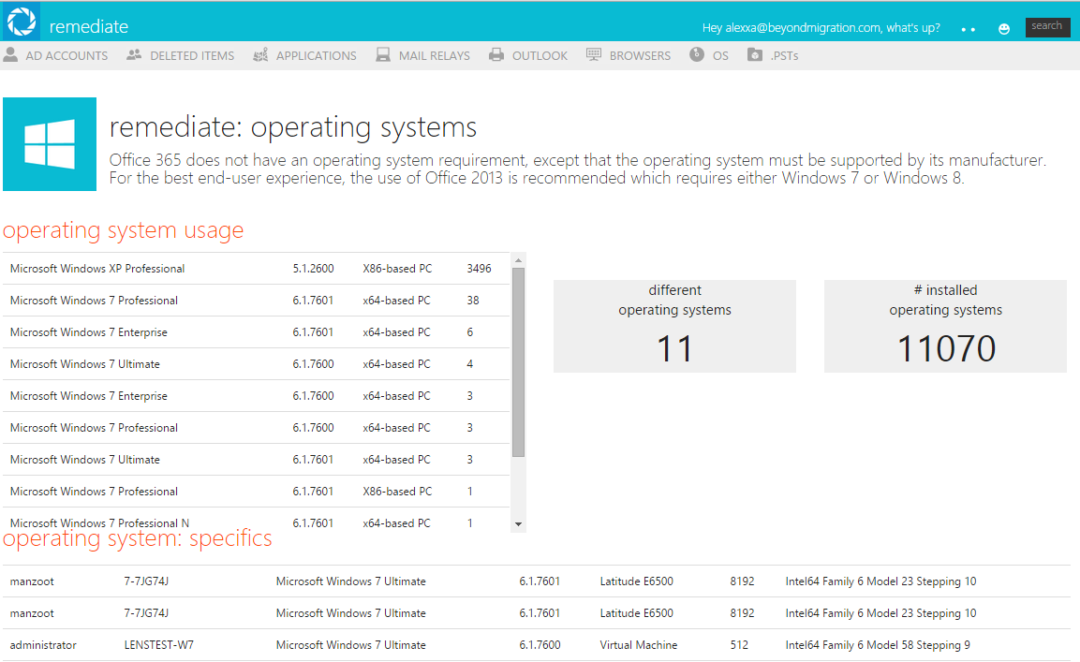Image resolution: width=1080 pixels, height=662 pixels.
Task: Click the OS usage list scroll down arrow
Action: (x=519, y=525)
